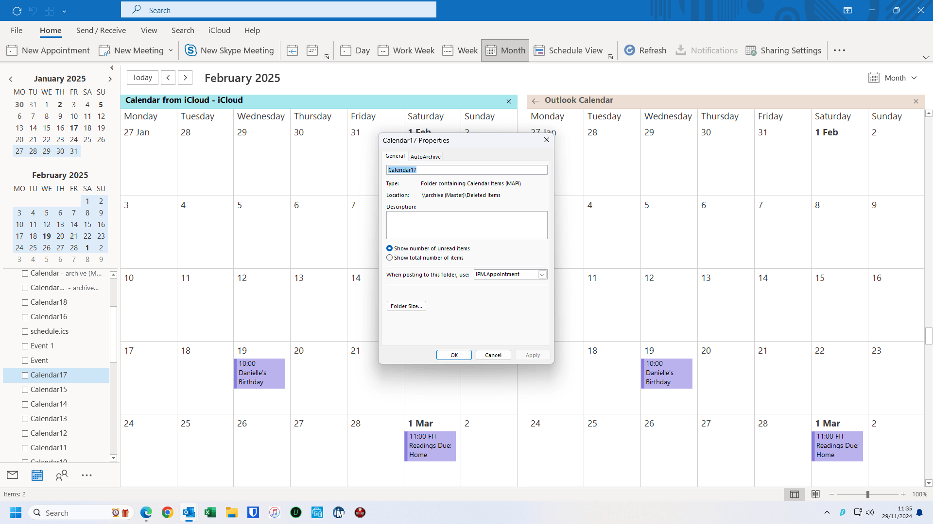This screenshot has height=524, width=933.
Task: Select Show number of unread items
Action: coord(389,248)
